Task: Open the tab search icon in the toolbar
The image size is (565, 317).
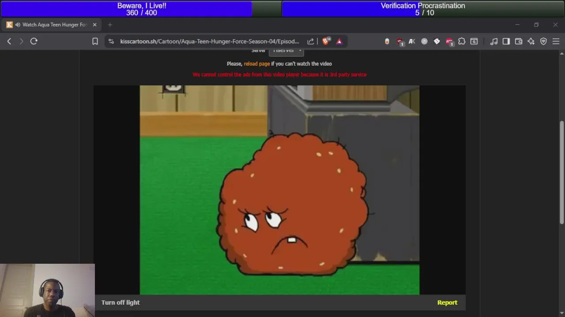Action: [474, 41]
